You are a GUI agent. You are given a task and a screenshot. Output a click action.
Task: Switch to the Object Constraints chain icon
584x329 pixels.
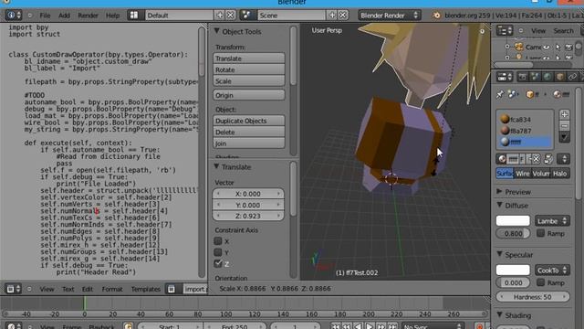pyautogui.click(x=572, y=77)
